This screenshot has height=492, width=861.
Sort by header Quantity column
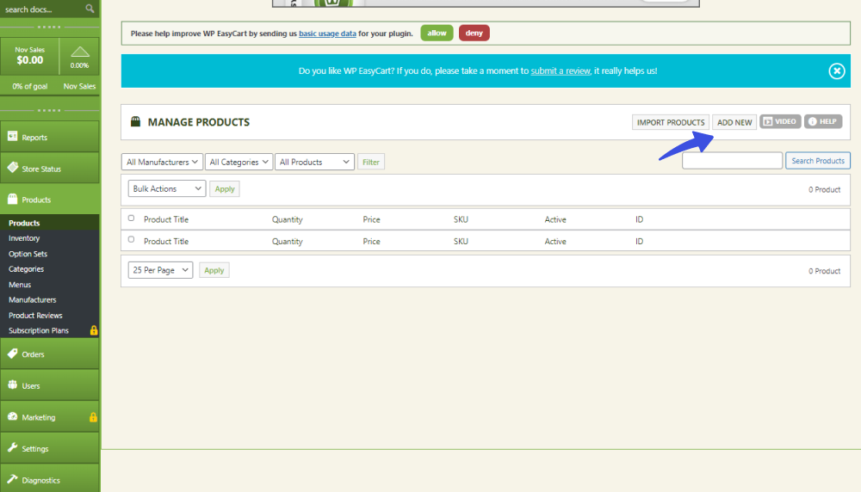click(x=288, y=219)
